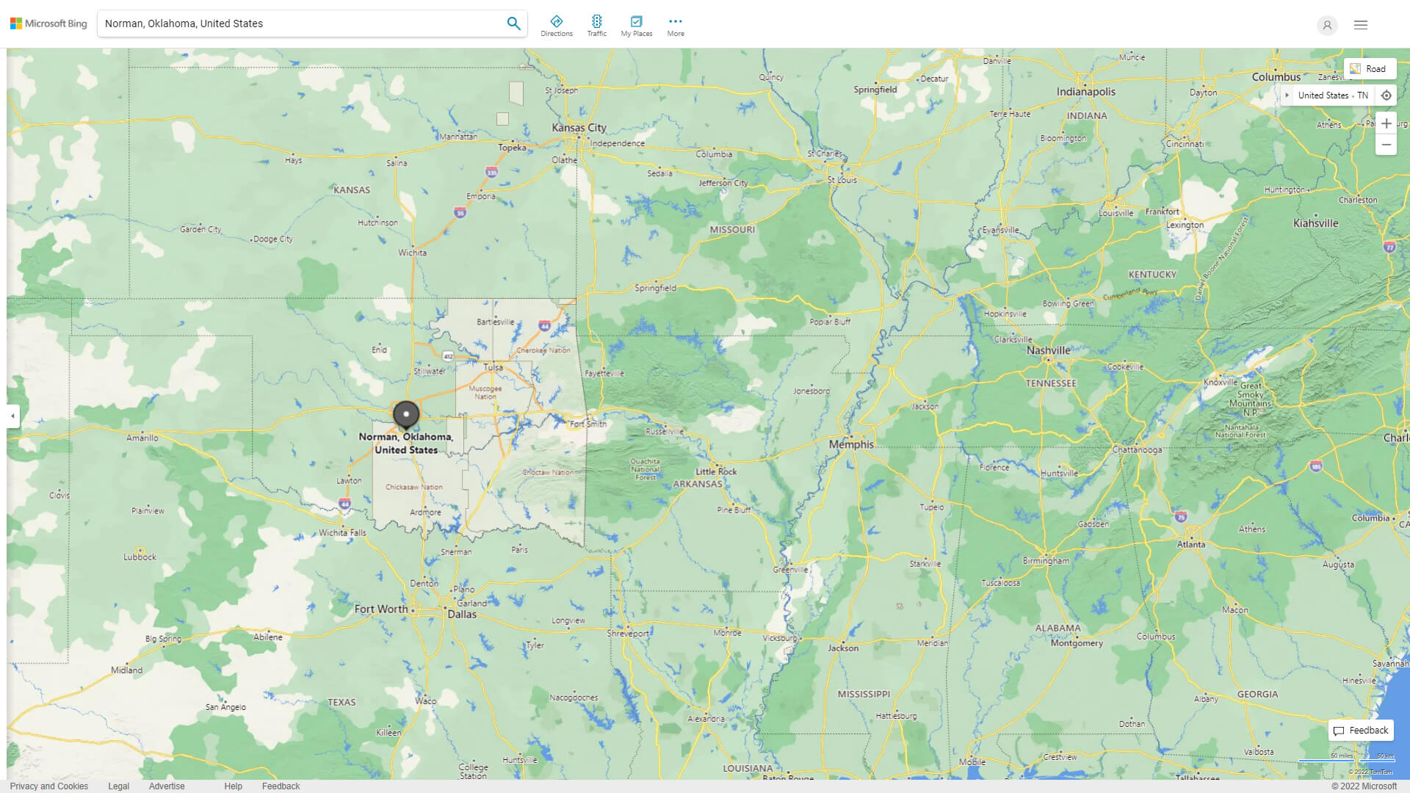Screen dimensions: 1410x793
Task: Select the Norman, Oklahoma map pin
Action: pyautogui.click(x=405, y=414)
